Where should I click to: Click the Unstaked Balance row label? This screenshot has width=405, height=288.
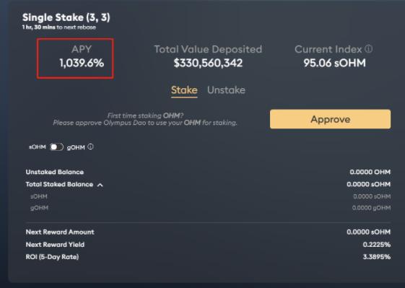coord(54,172)
